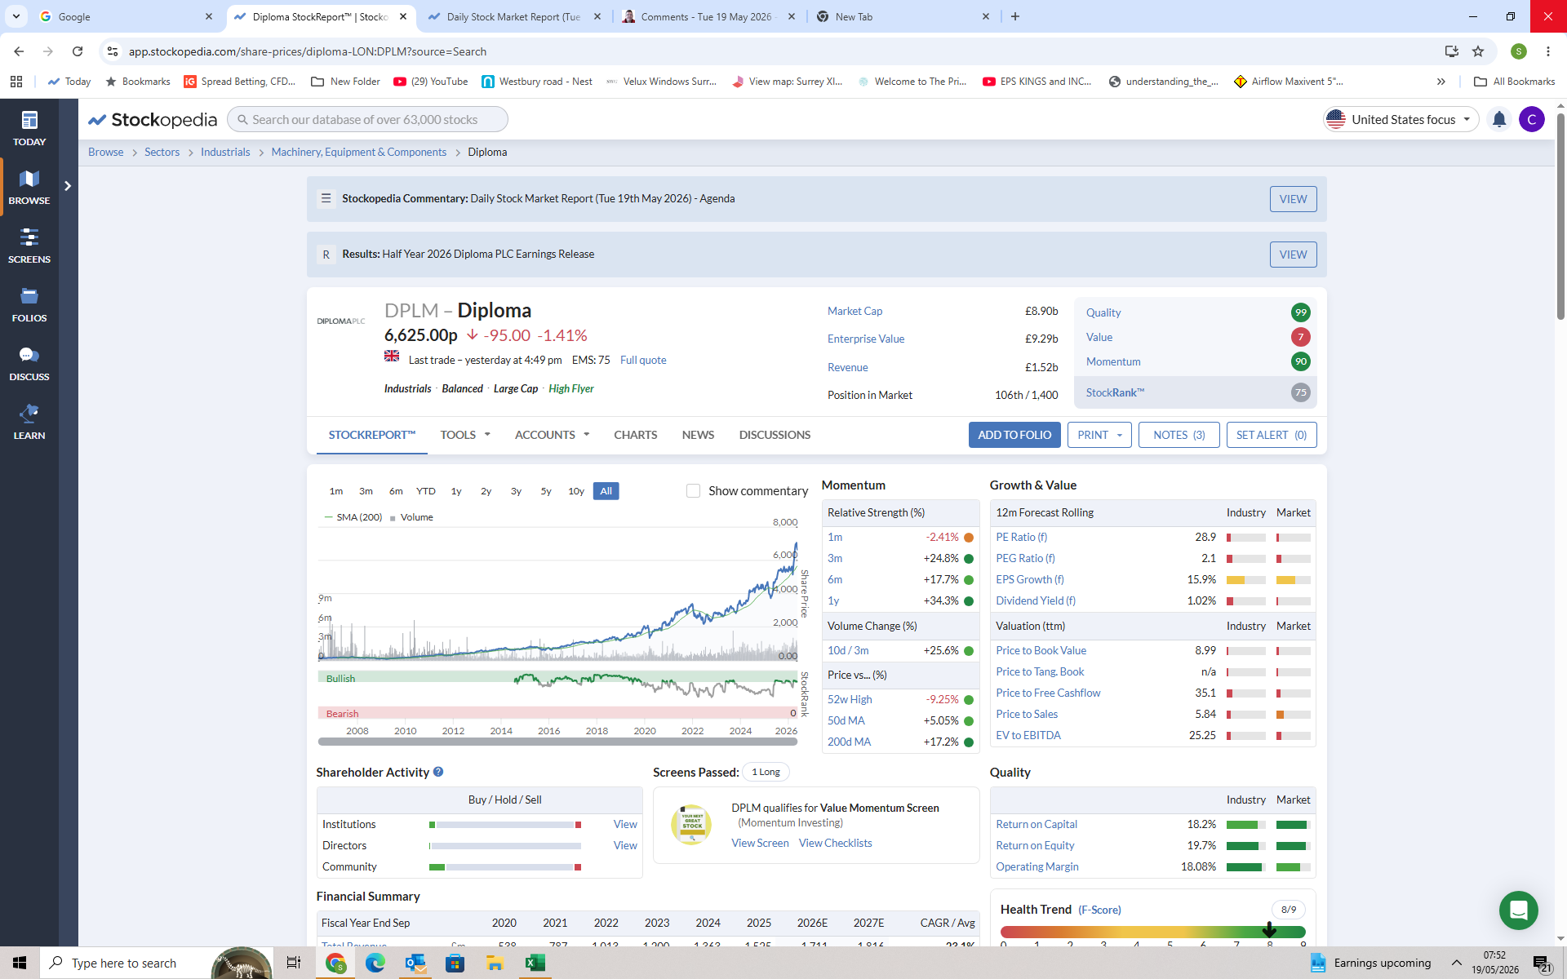The image size is (1567, 979).
Task: Open NOTES (3) button
Action: [x=1179, y=435]
